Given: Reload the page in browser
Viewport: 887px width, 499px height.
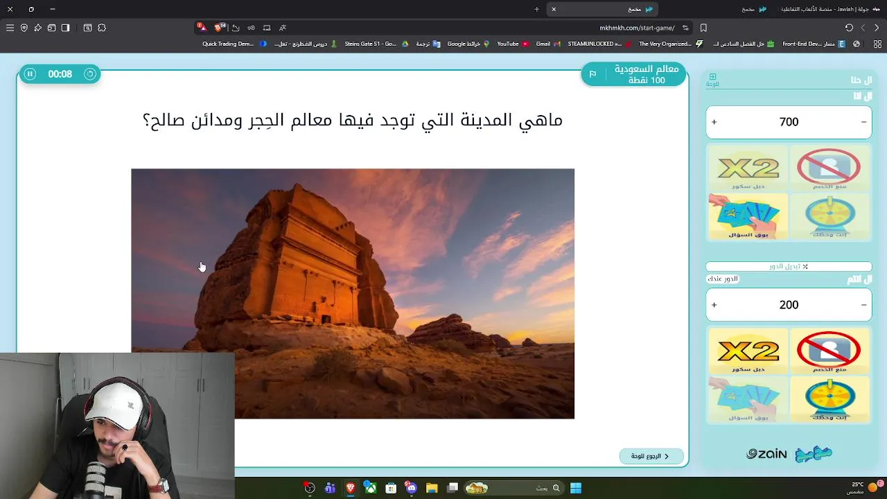Looking at the screenshot, I should (x=849, y=28).
